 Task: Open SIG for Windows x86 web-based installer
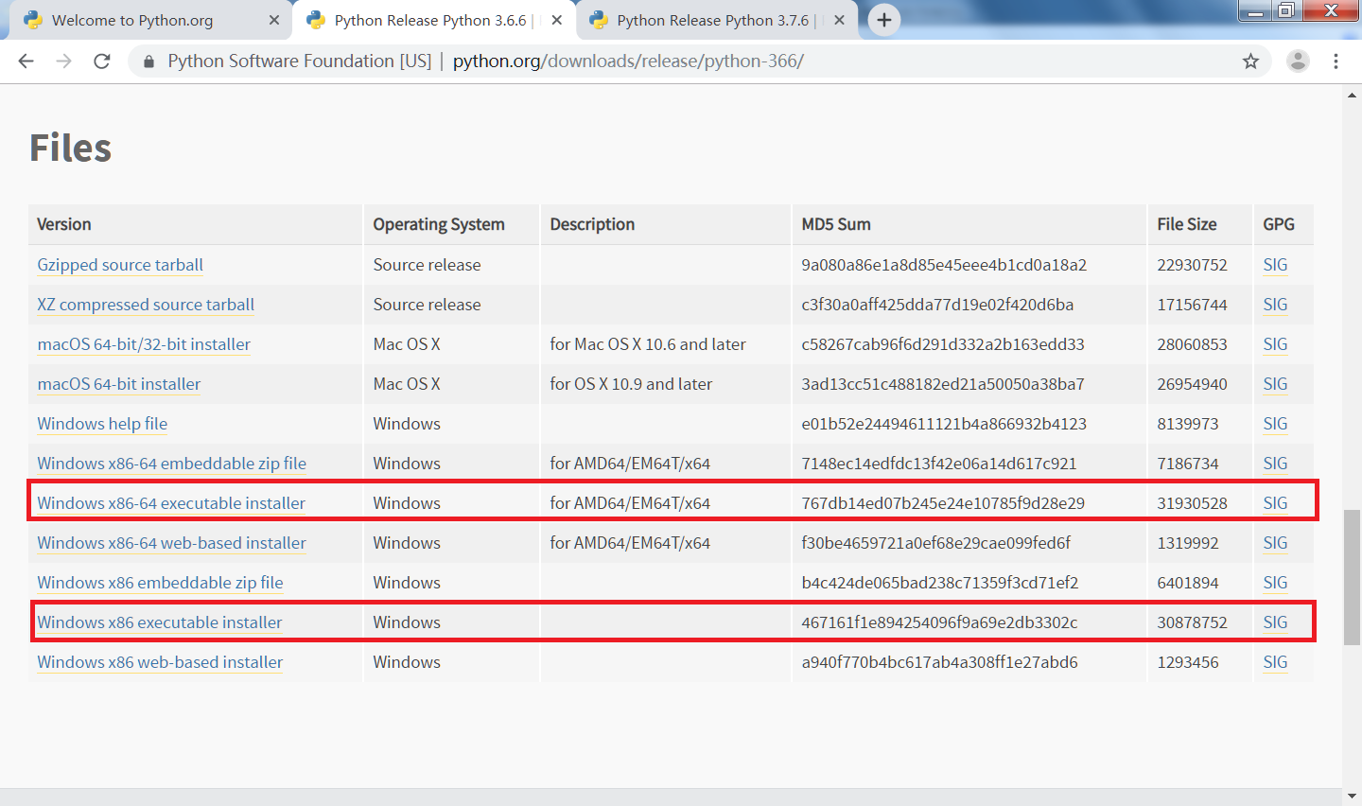coord(1275,662)
